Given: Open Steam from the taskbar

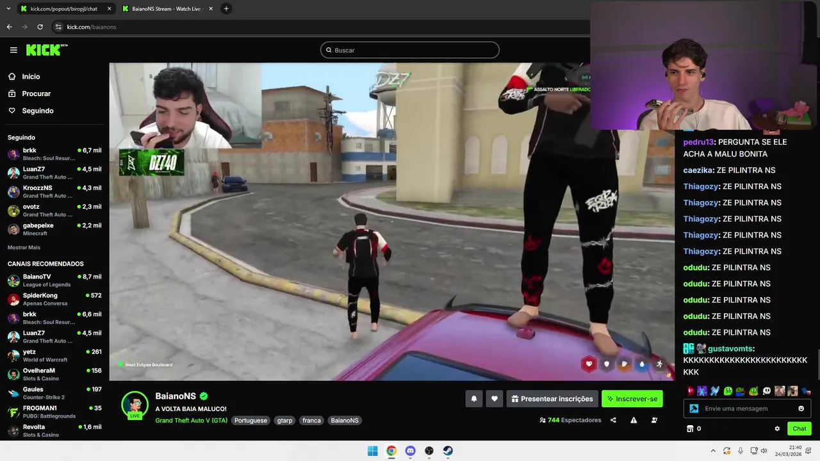Looking at the screenshot, I should [448, 451].
